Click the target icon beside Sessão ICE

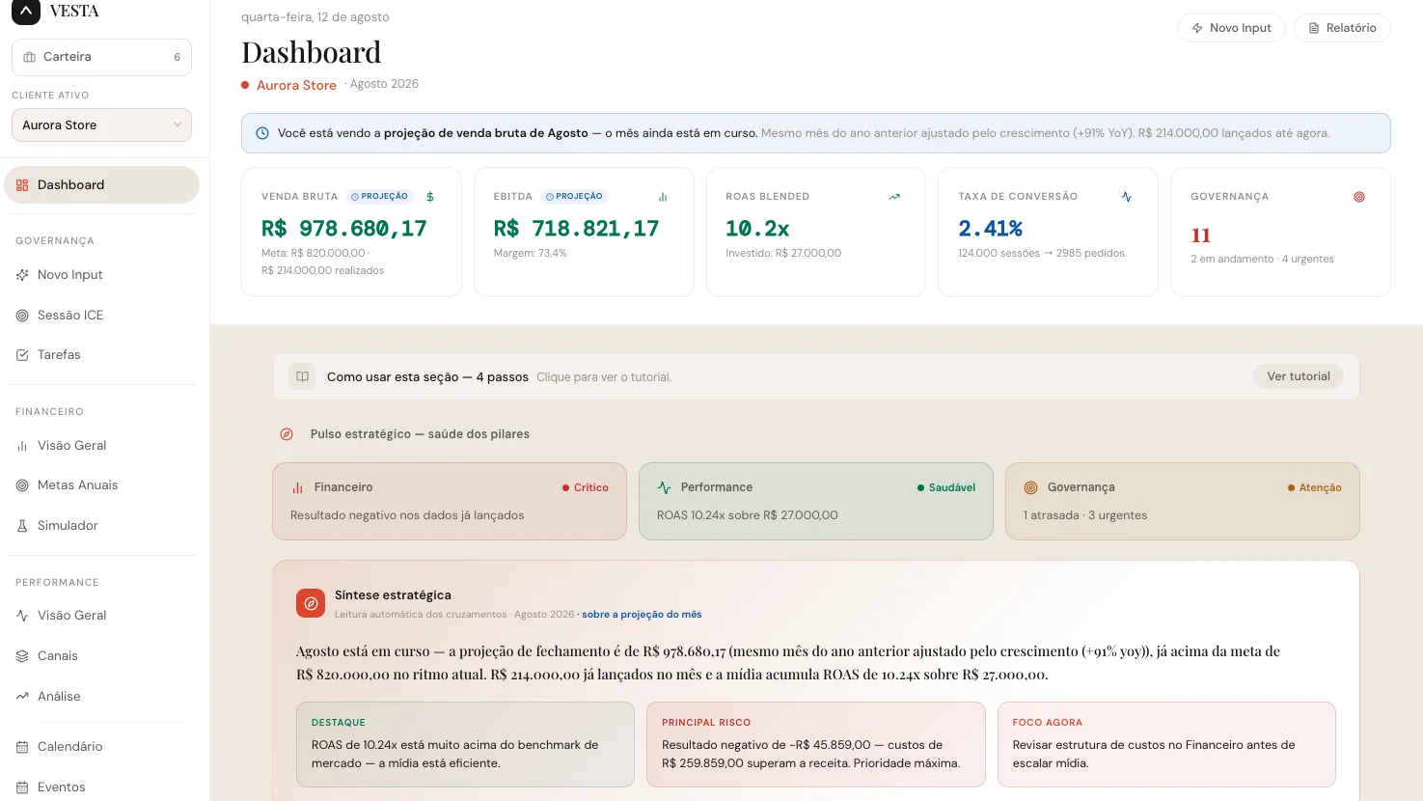click(22, 316)
